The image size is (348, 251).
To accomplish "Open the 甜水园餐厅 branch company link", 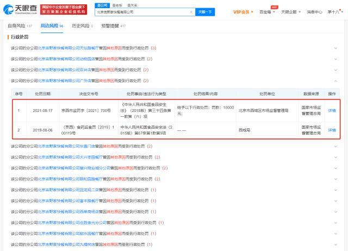I will coord(68,234).
